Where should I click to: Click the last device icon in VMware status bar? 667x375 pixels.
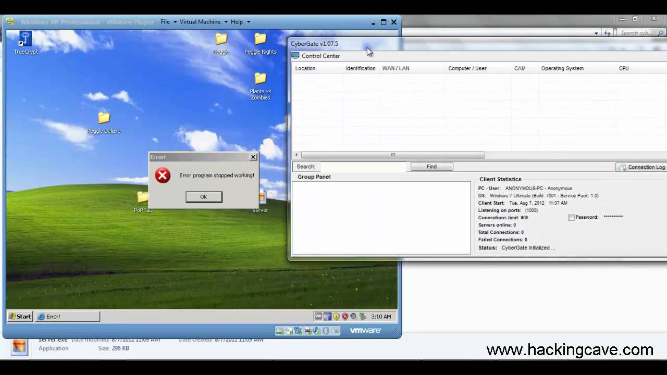(x=335, y=331)
